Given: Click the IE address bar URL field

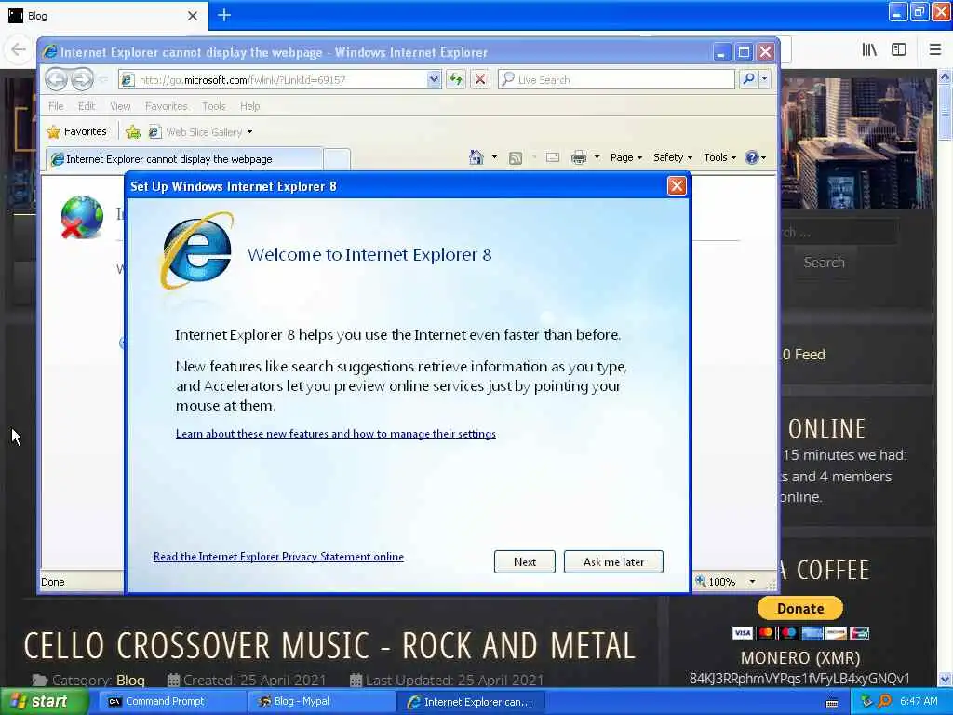Looking at the screenshot, I should pos(274,79).
